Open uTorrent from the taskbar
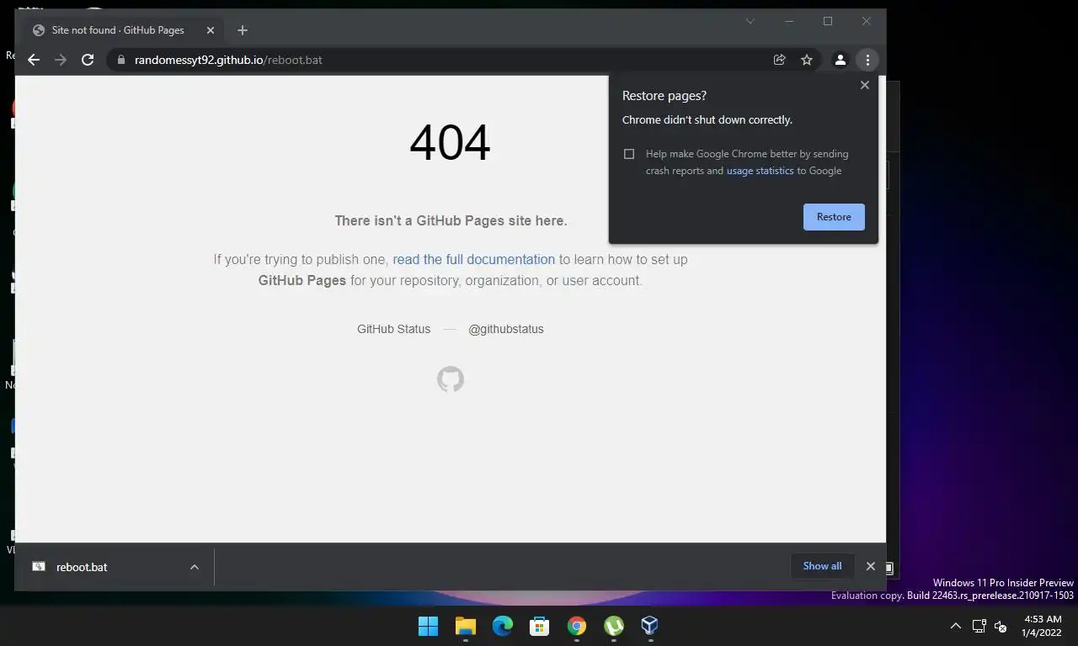1078x646 pixels. click(x=613, y=626)
